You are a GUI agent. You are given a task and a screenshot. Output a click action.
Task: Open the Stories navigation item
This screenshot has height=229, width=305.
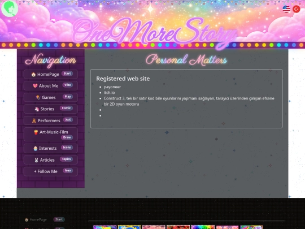pos(51,109)
